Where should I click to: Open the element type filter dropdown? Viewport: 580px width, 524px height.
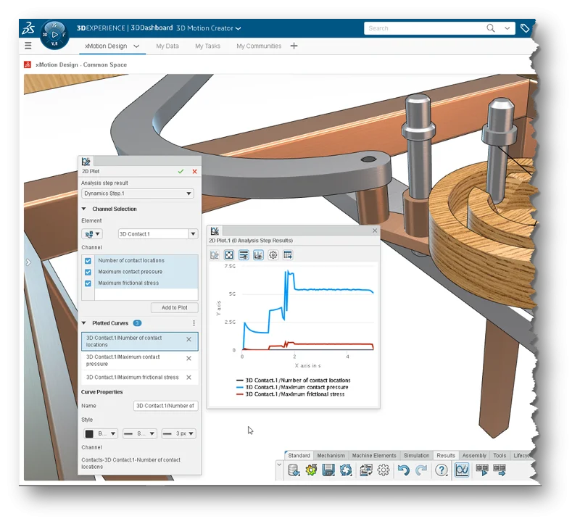92,234
